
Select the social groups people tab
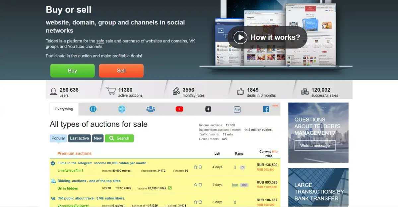(x=151, y=109)
